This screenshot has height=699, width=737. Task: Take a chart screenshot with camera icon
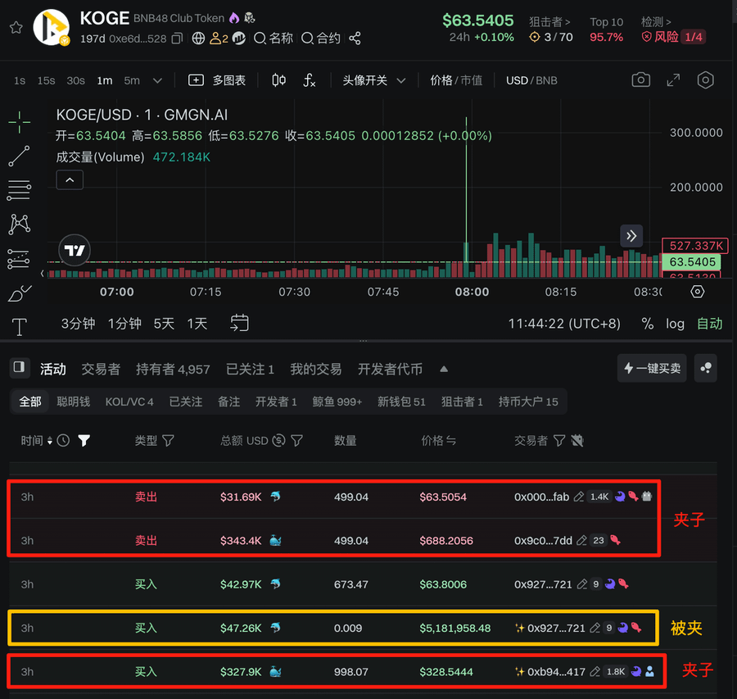click(x=641, y=79)
